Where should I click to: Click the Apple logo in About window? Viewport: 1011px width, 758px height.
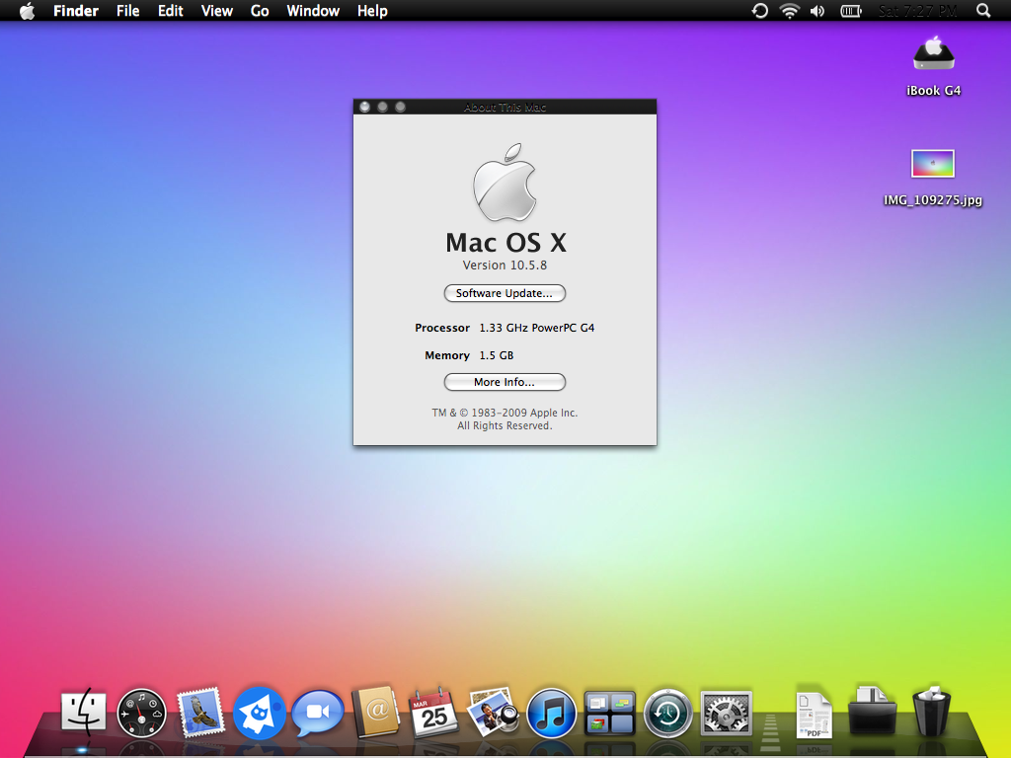(x=505, y=183)
